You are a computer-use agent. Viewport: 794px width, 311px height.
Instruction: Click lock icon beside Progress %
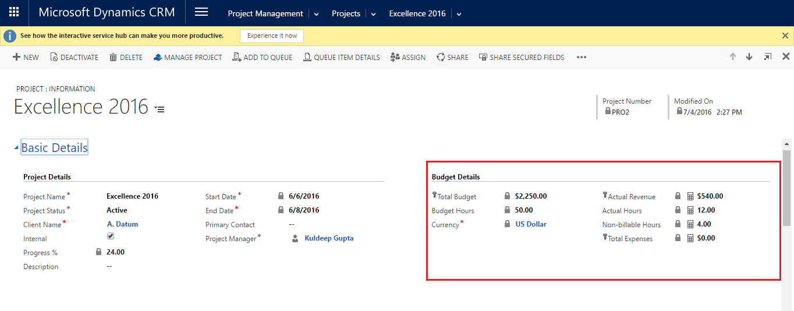98,252
